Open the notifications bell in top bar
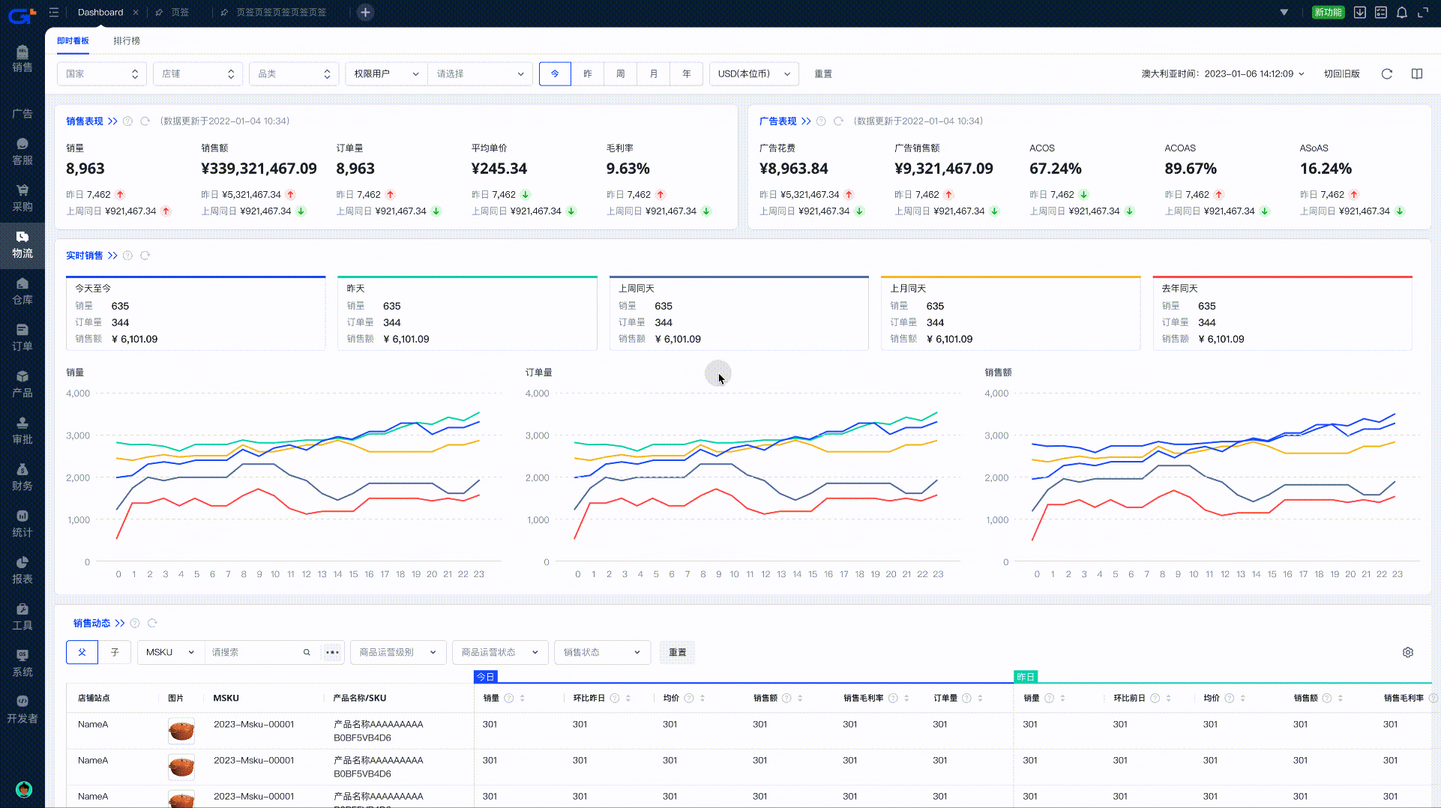The image size is (1441, 808). [1402, 12]
